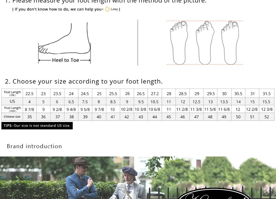The image size is (276, 199).
Task: Click the Leey smiley face icon
Action: click(107, 9)
